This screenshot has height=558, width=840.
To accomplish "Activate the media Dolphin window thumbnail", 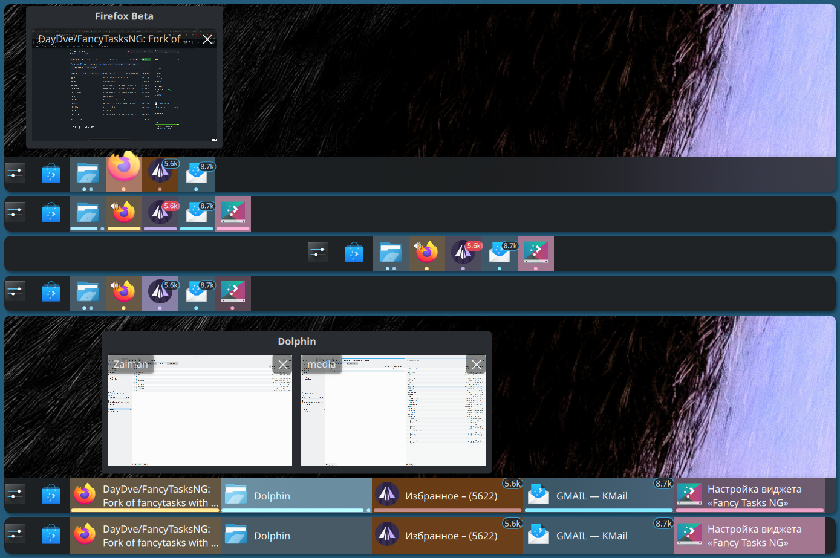I will tap(393, 410).
